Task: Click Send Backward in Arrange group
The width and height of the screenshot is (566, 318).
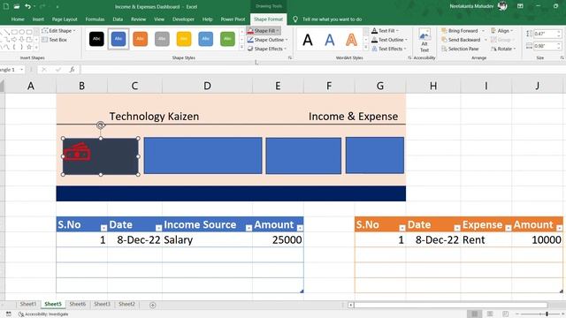Action: point(461,40)
